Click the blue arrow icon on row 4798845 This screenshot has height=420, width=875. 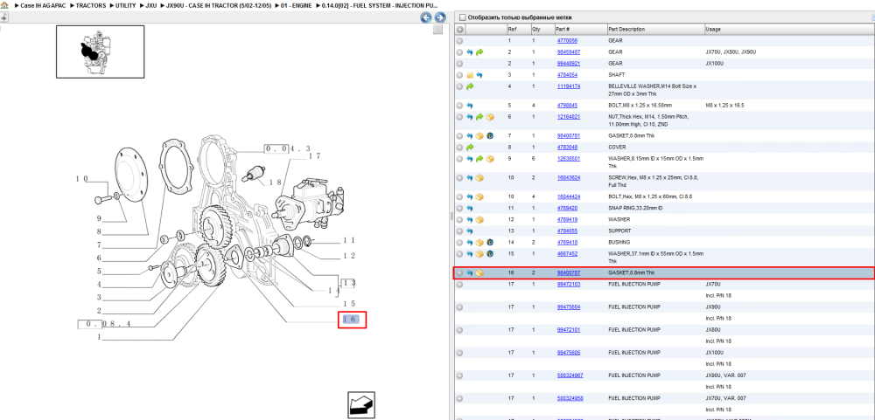(470, 106)
